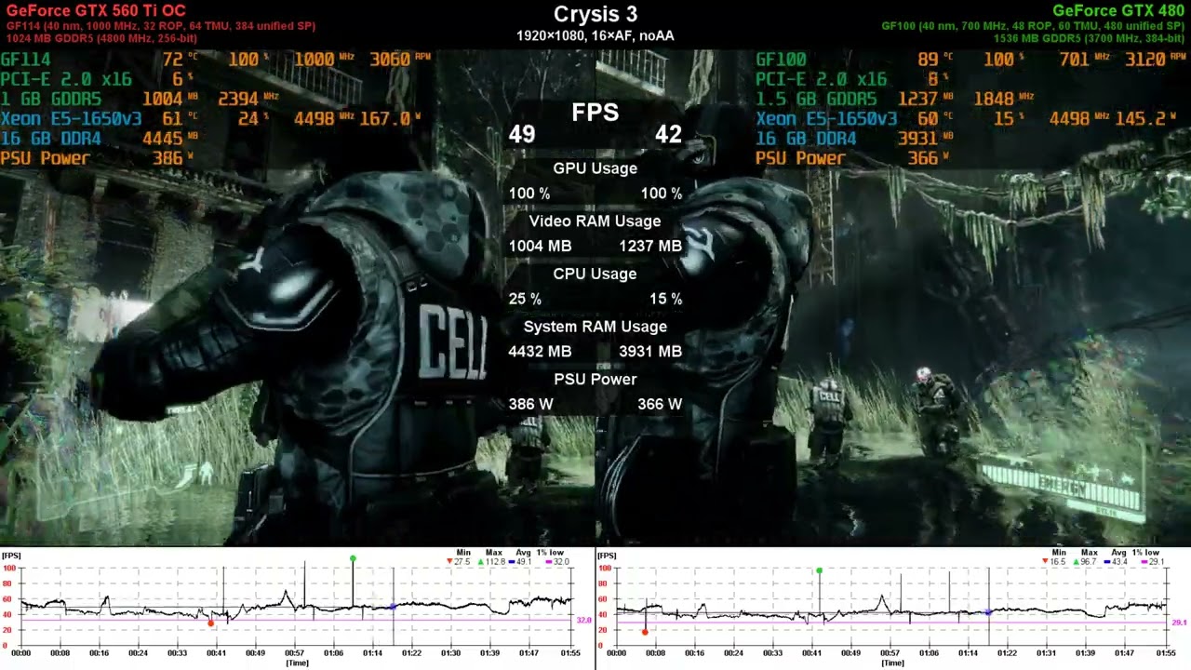The width and height of the screenshot is (1191, 670).
Task: Click the 1920×1080, 16×AF, noAA settings line
Action: 595,36
